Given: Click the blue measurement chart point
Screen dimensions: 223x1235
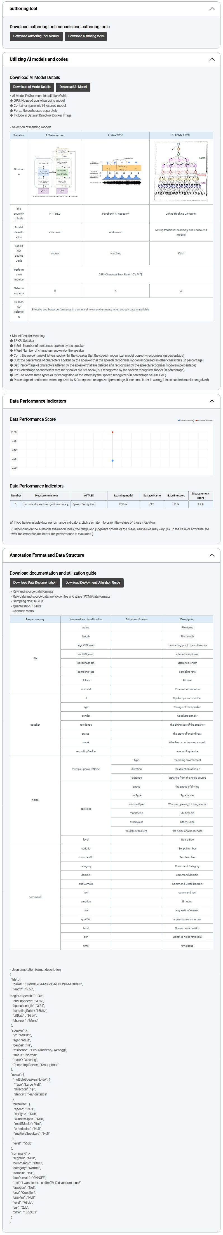Looking at the screenshot, I should coord(112,461).
